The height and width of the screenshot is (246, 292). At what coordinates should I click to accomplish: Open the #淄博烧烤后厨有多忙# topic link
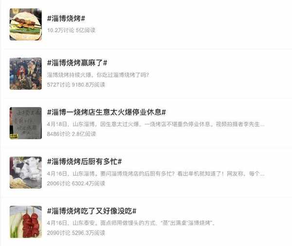(84, 161)
